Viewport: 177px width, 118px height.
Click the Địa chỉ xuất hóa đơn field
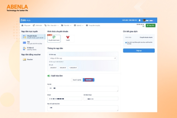[83, 108]
